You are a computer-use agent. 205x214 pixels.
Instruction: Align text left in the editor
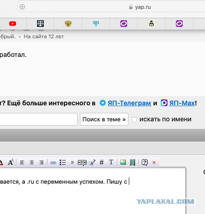pyautogui.click(x=22, y=163)
